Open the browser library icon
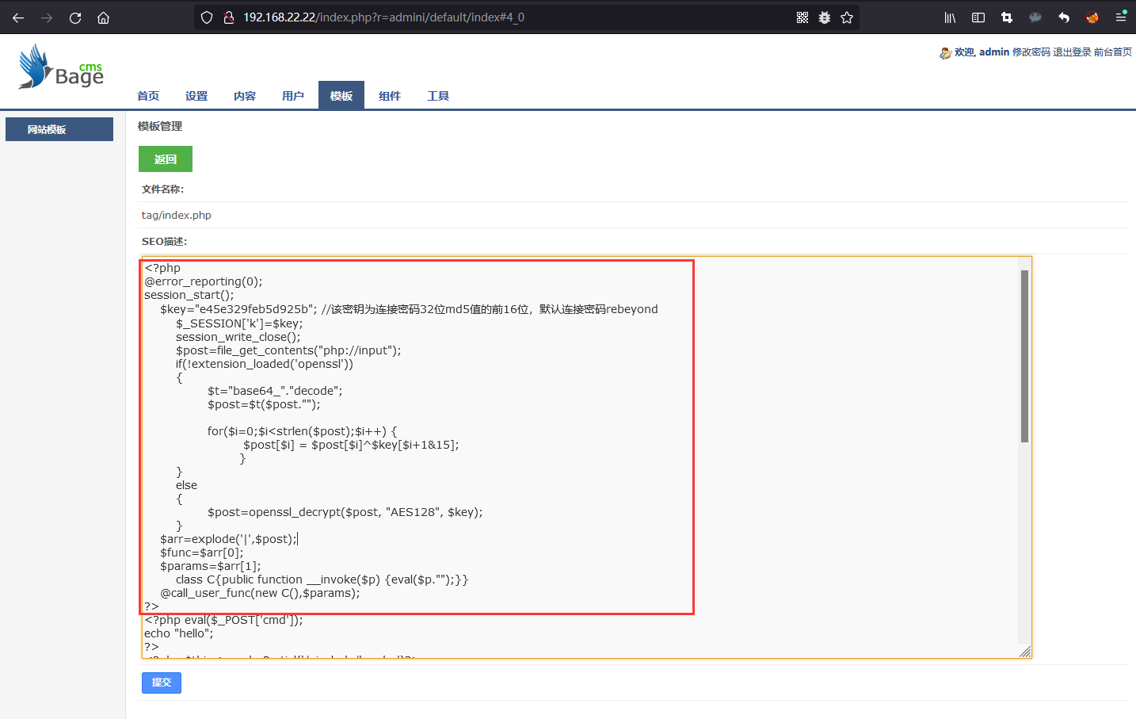 tap(950, 17)
